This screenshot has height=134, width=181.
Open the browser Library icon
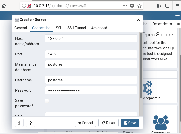tap(159, 6)
